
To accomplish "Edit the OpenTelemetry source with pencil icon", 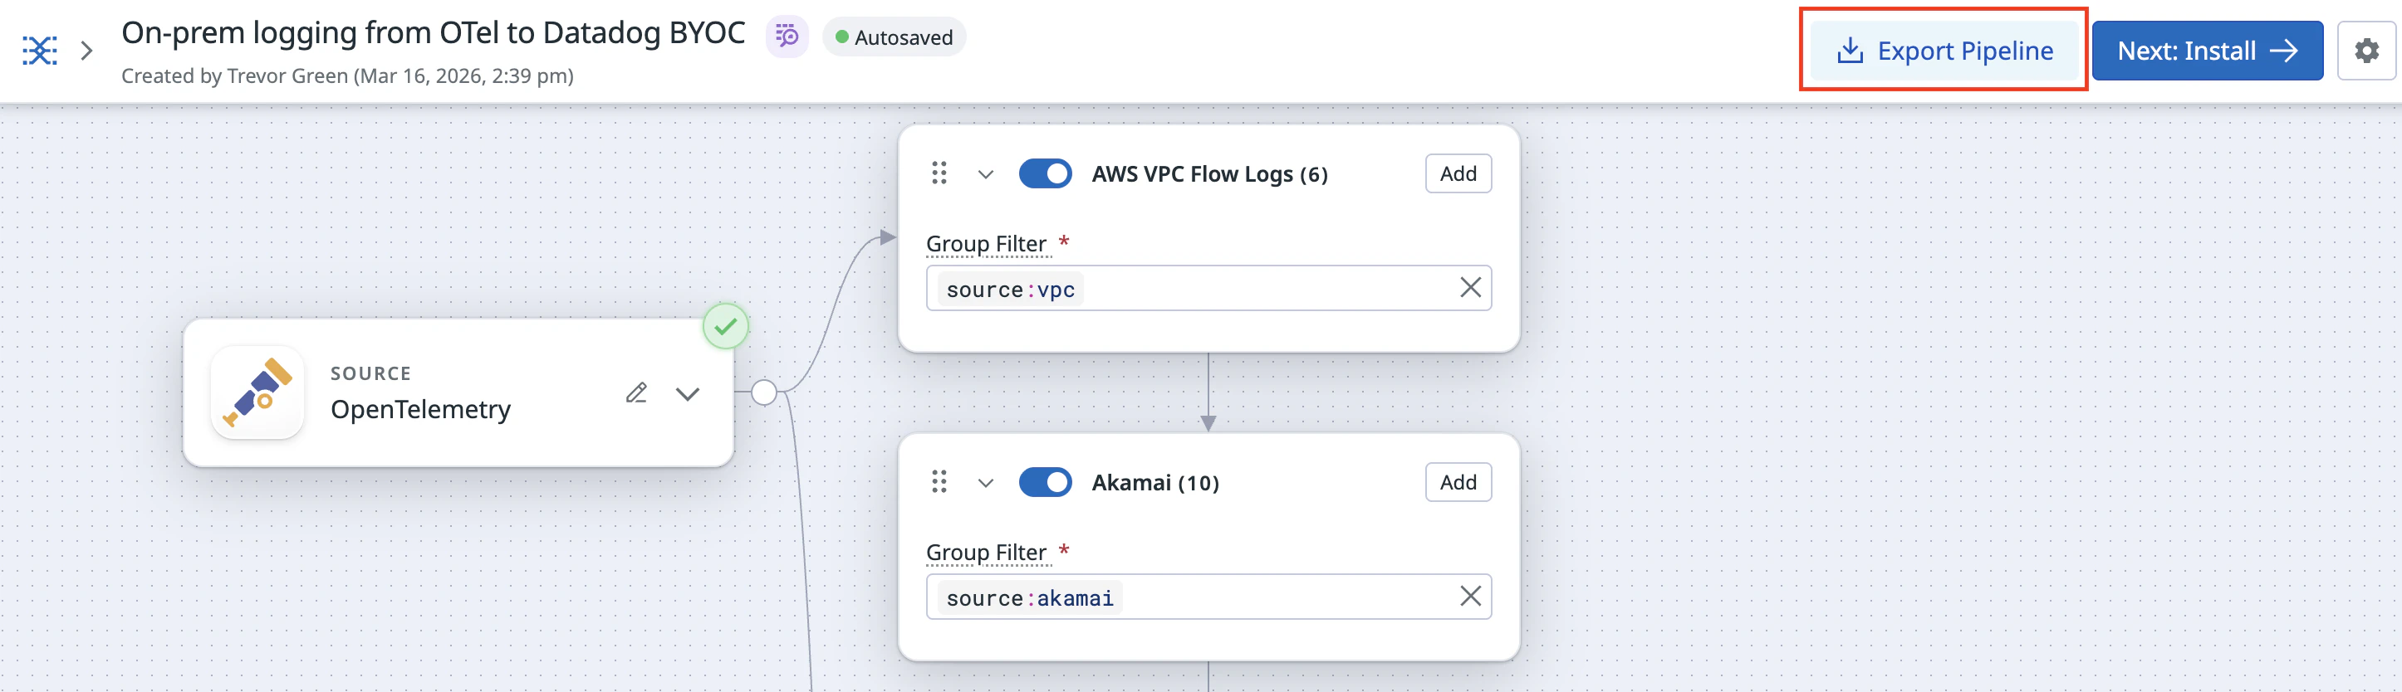I will 636,393.
